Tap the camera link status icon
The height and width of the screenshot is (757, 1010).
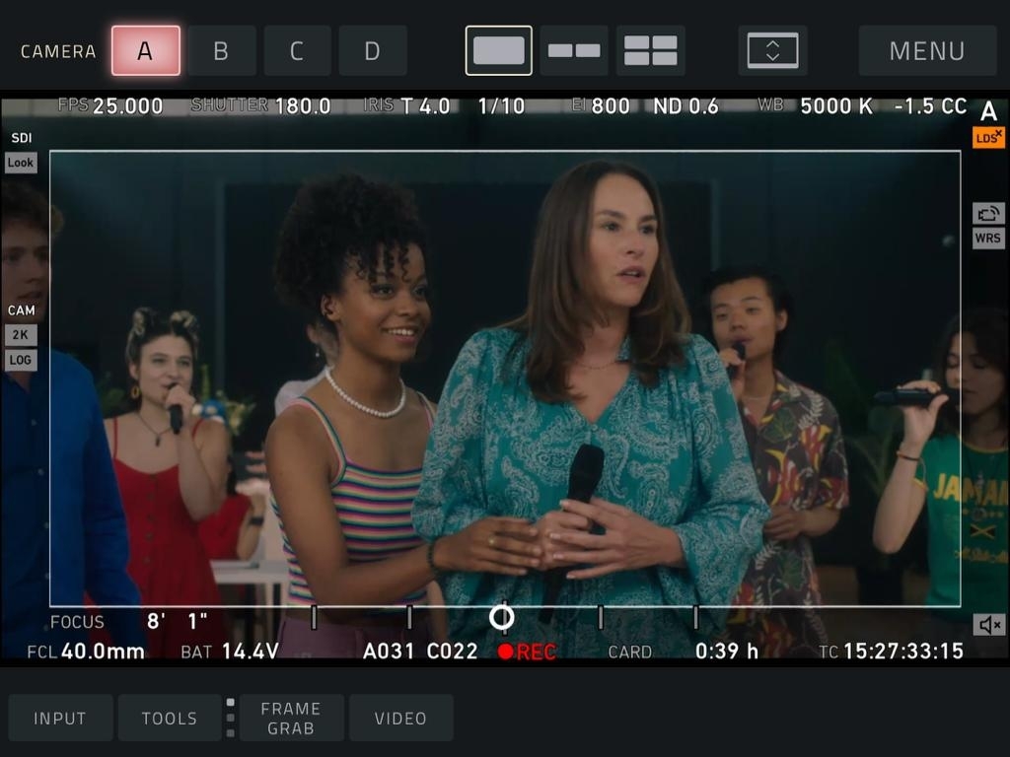[x=988, y=213]
